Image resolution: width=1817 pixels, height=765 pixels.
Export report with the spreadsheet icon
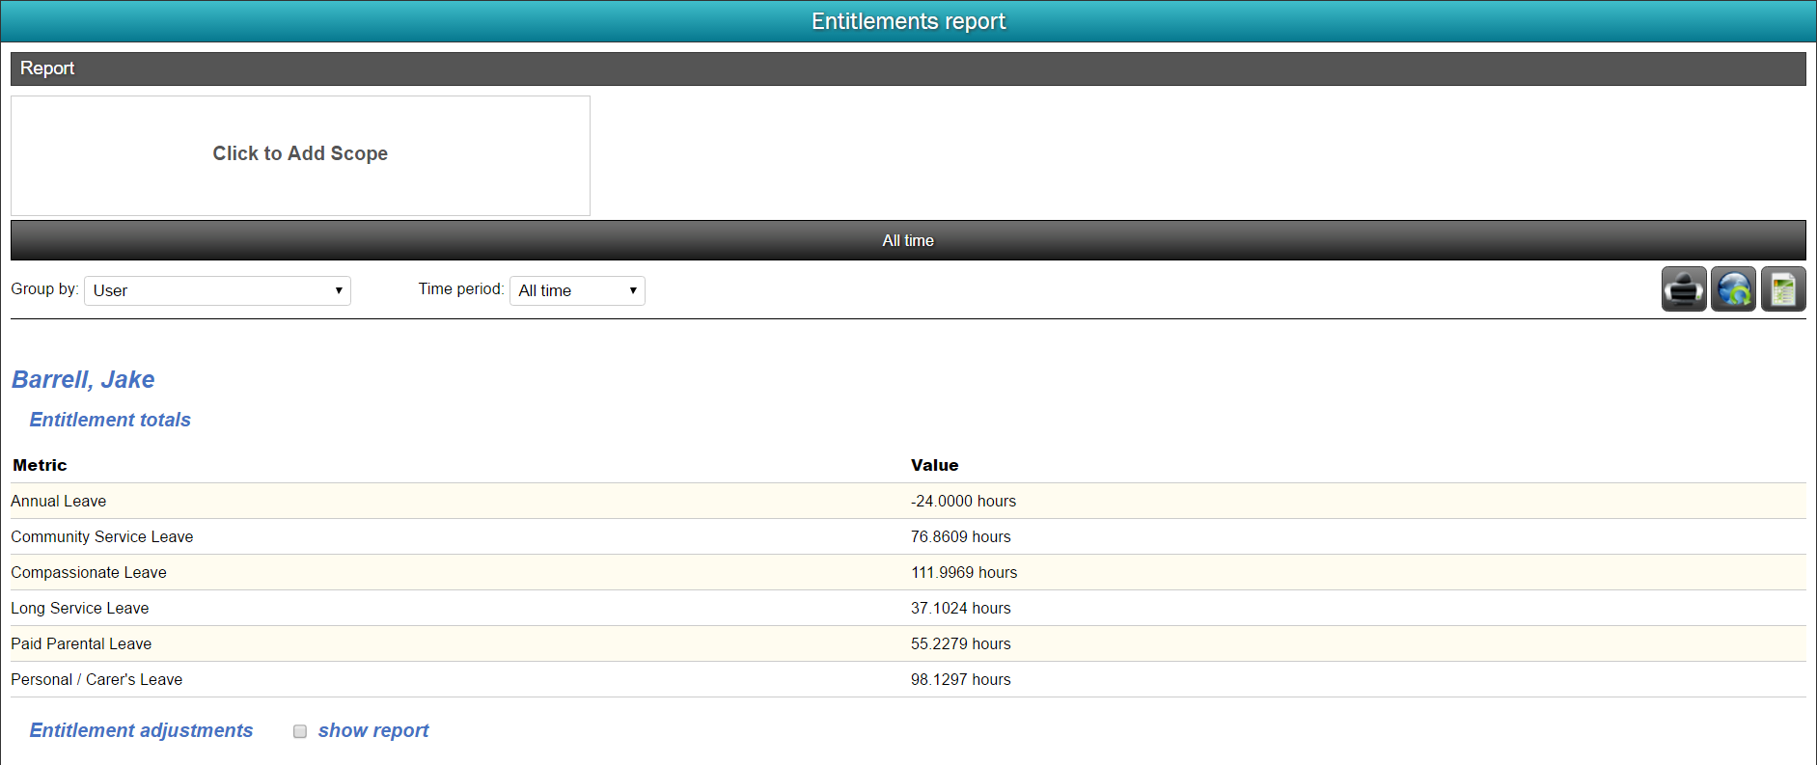[x=1783, y=289]
